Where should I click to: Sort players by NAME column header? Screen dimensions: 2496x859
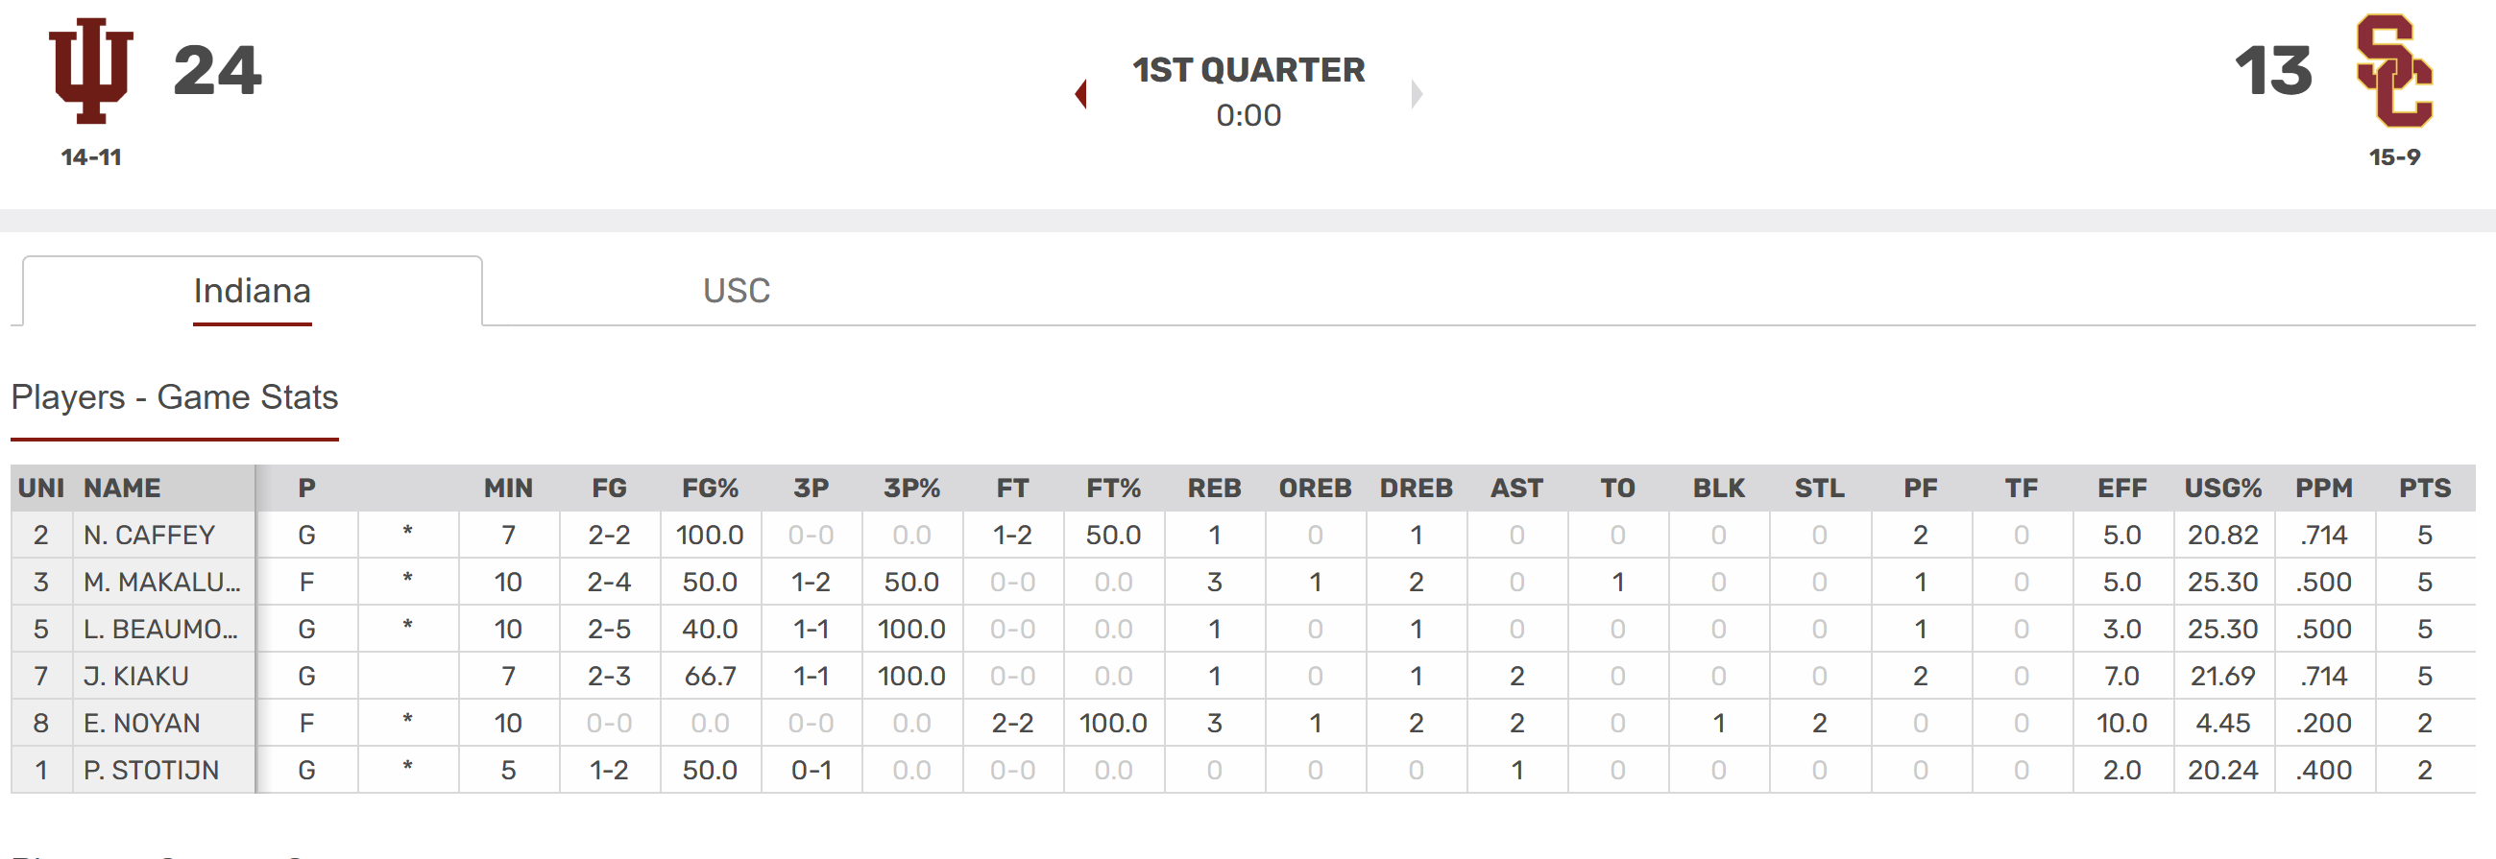pos(122,489)
